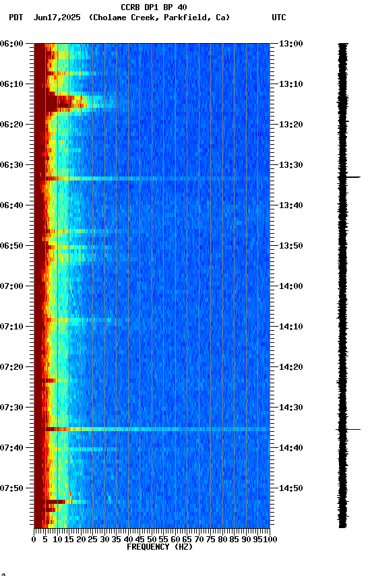Click the 14:00 UTC time label

point(291,286)
